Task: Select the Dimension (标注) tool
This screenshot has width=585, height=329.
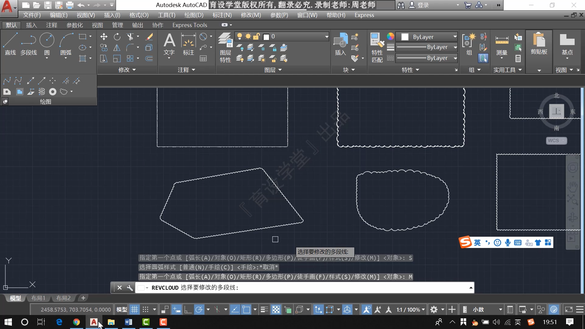Action: [188, 44]
